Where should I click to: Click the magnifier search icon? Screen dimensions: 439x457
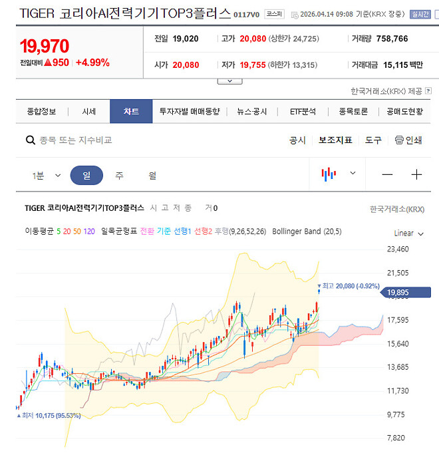click(x=31, y=140)
